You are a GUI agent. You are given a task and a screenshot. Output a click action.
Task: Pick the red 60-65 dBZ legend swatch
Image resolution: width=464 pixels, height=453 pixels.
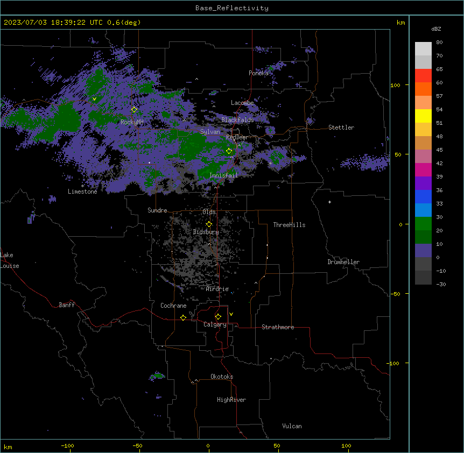[423, 76]
